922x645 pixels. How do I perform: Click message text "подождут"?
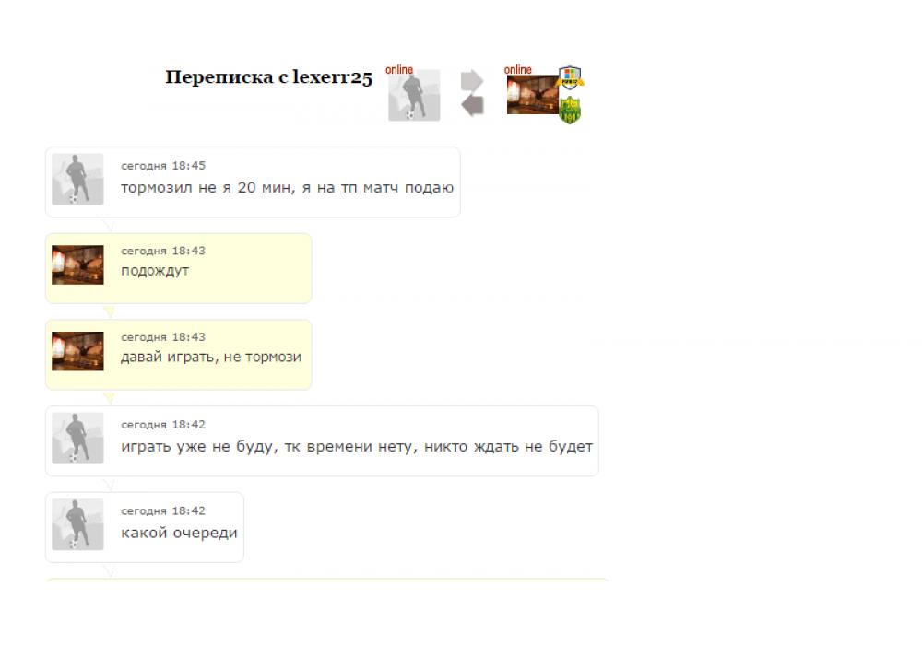tap(155, 272)
